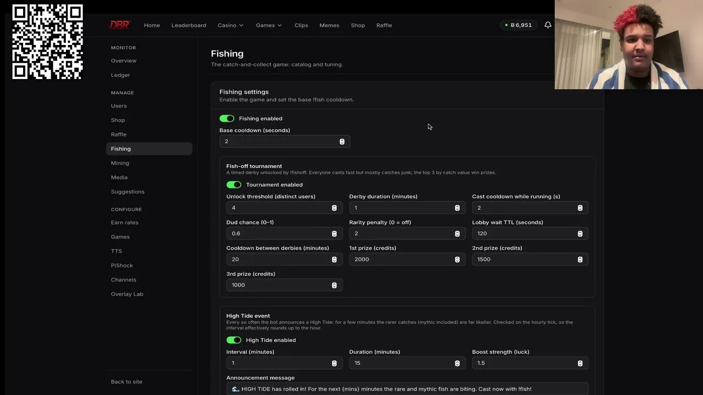Click the DBR logo
The height and width of the screenshot is (395, 703).
pos(120,25)
